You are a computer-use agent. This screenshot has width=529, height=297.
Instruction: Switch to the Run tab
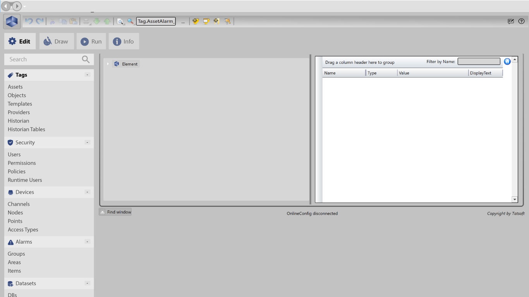[91, 41]
